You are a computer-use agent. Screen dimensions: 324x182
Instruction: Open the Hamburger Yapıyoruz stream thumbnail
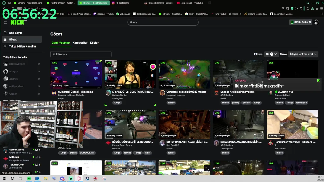tap(293, 124)
